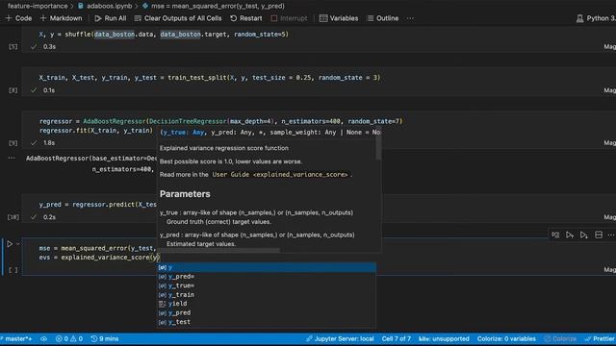
Task: Run the current cell with play icon
Action: (x=10, y=244)
